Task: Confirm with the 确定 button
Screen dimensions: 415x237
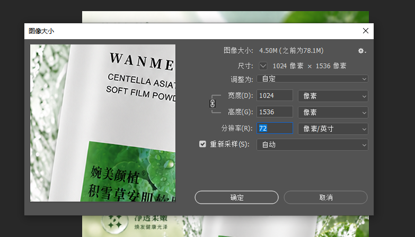Action: 236,197
